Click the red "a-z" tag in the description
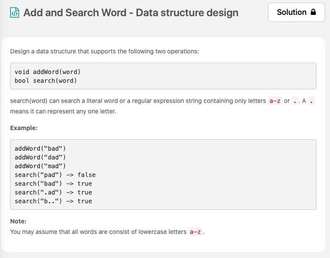 pyautogui.click(x=274, y=101)
